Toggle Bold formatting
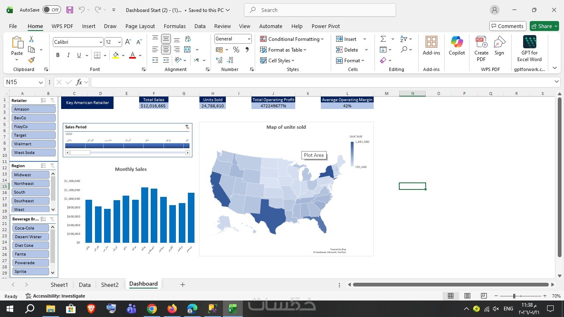 [58, 55]
